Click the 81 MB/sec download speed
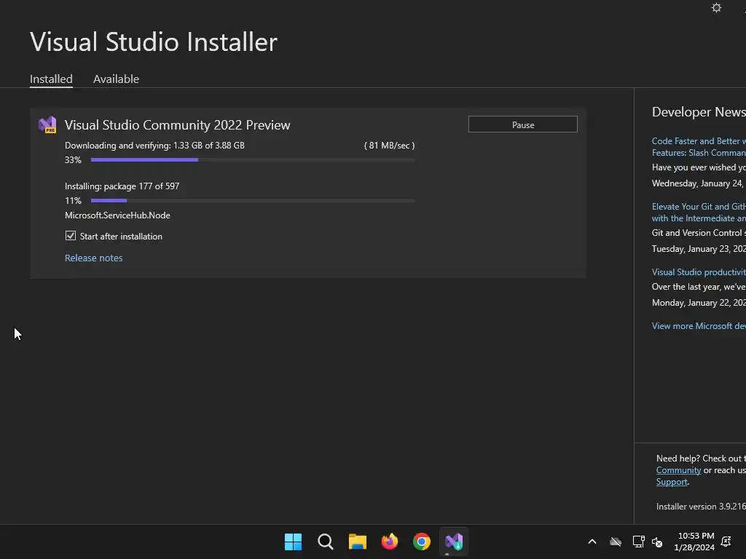 [389, 146]
